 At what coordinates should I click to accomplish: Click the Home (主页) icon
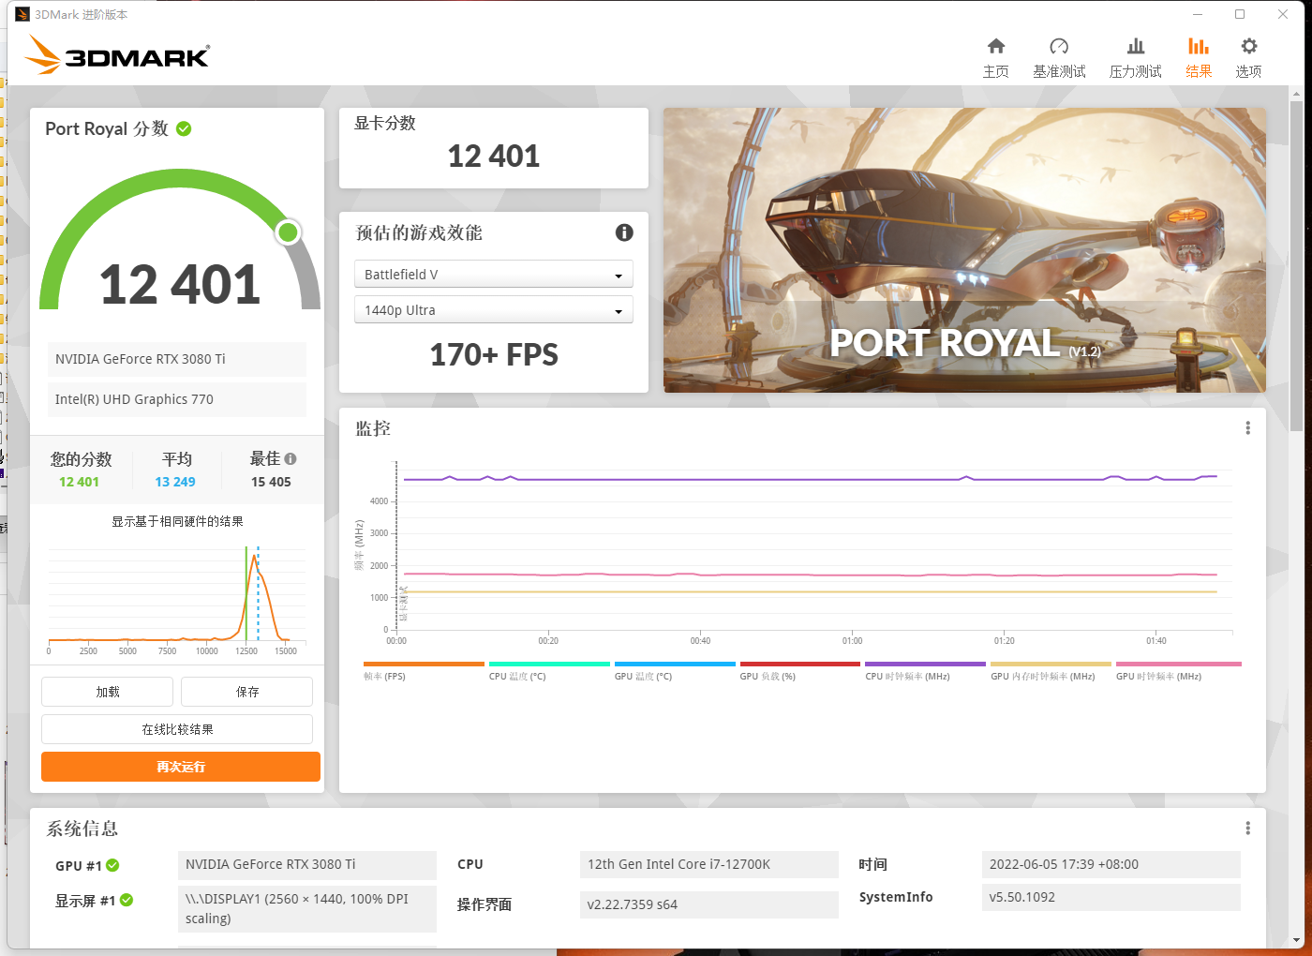[x=995, y=47]
